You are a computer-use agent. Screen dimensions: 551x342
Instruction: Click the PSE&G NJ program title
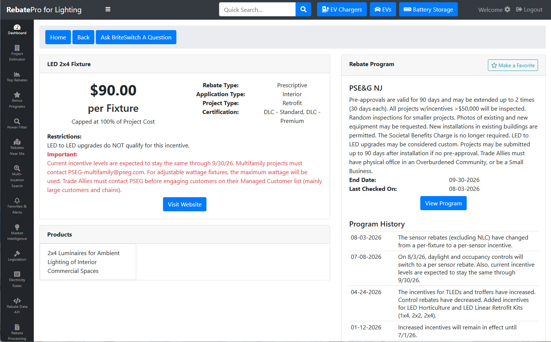click(x=366, y=88)
